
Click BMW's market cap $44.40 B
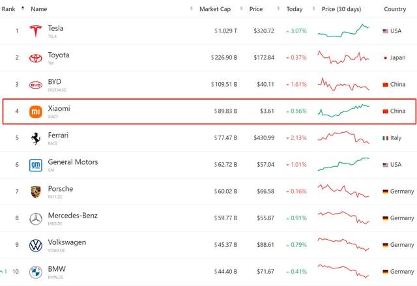click(225, 272)
